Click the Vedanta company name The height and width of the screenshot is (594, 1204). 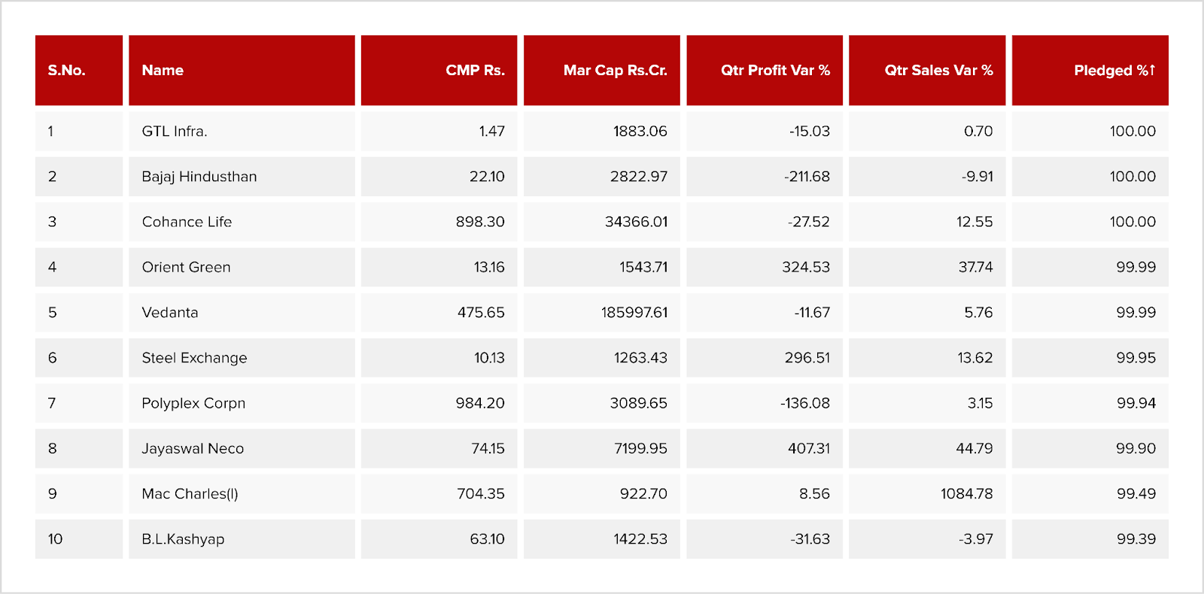tap(170, 313)
